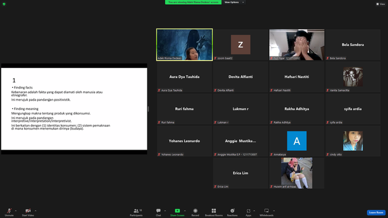This screenshot has width=388, height=218.
Task: Click muted mic icon on Annatasya label
Action: tap(271, 154)
